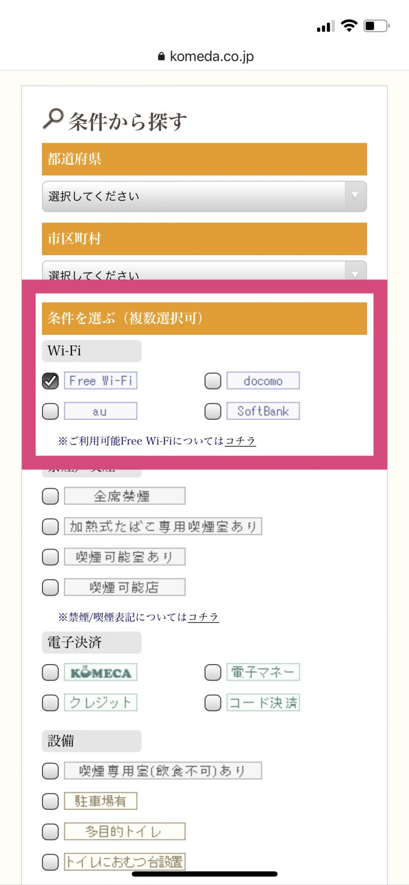
Task: Check the 加熱式たばこ専用喫煙室あり option
Action: (x=50, y=526)
